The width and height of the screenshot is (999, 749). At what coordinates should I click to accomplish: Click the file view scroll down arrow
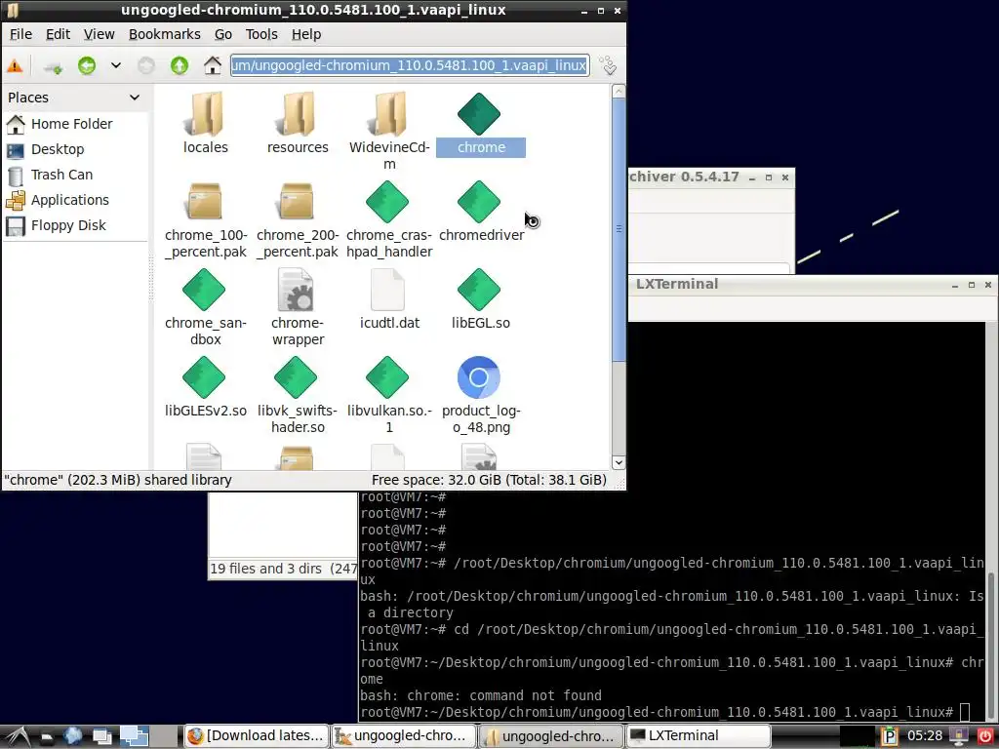click(x=618, y=462)
